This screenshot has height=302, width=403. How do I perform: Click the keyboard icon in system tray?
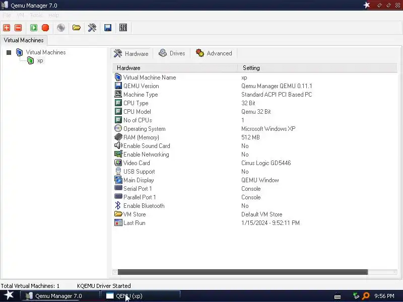coord(338,296)
